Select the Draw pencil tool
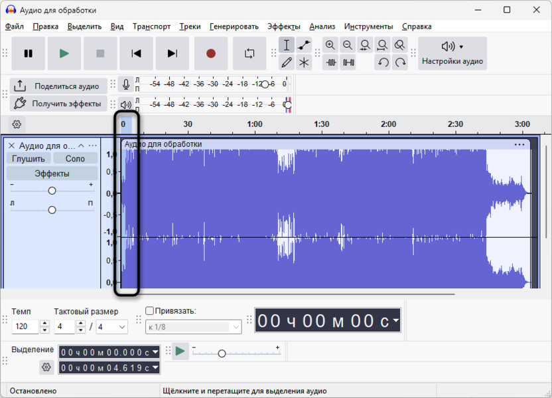 287,62
